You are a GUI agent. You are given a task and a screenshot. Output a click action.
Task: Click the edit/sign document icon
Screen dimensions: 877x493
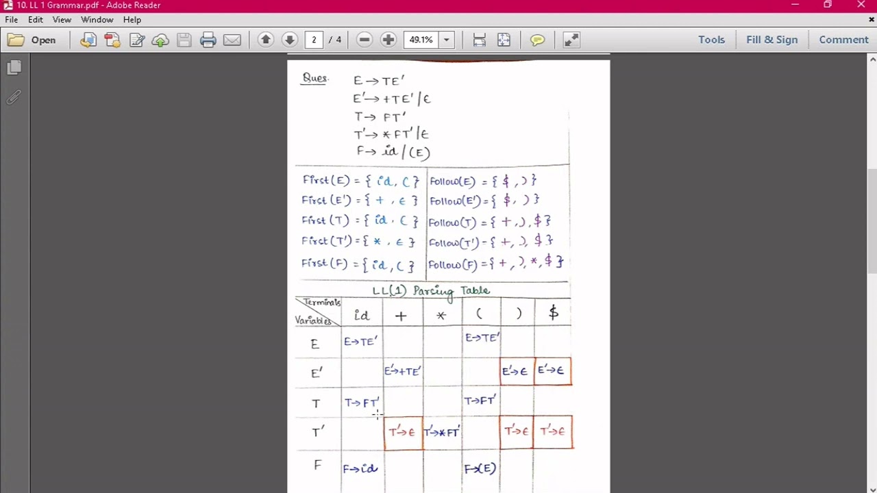pos(136,40)
